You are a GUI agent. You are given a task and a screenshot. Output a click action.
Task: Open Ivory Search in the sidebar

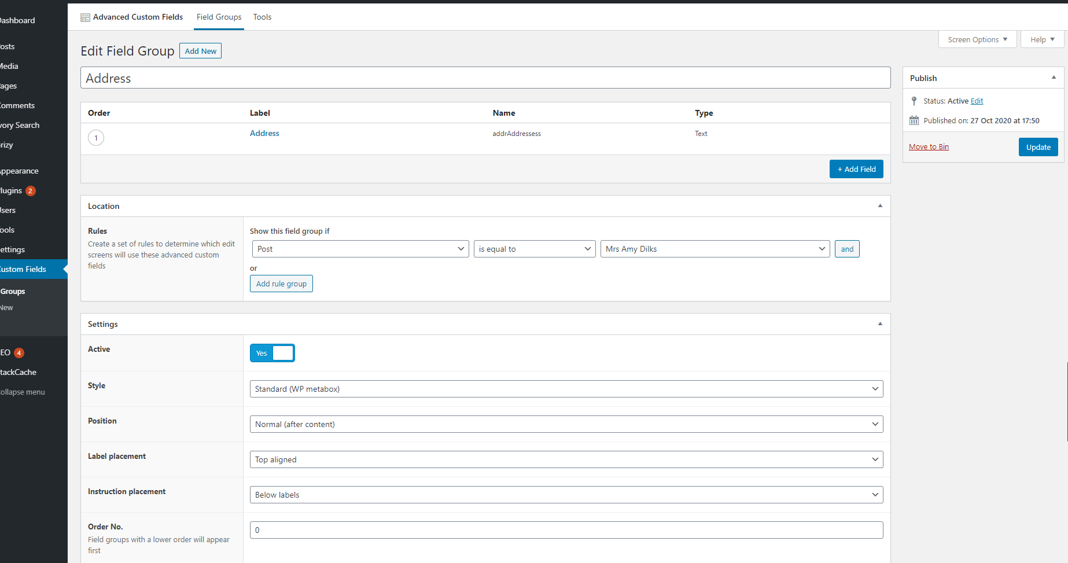tap(34, 125)
